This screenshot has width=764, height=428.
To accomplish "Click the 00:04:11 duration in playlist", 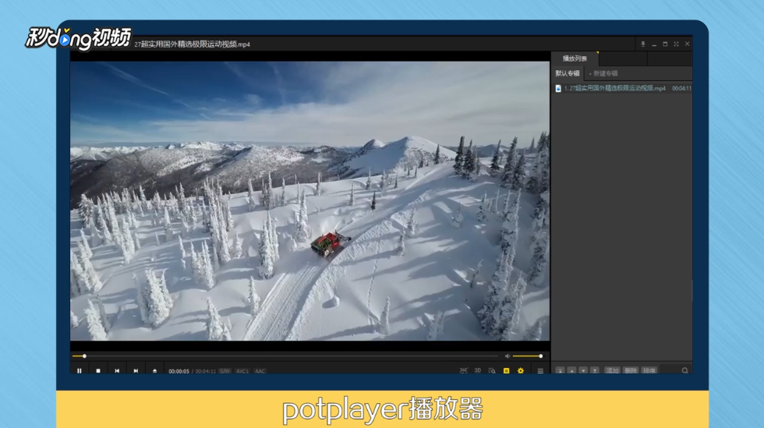I will click(681, 88).
